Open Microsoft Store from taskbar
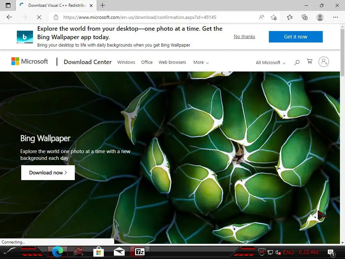Viewport: 345px width, 259px height. 98,252
